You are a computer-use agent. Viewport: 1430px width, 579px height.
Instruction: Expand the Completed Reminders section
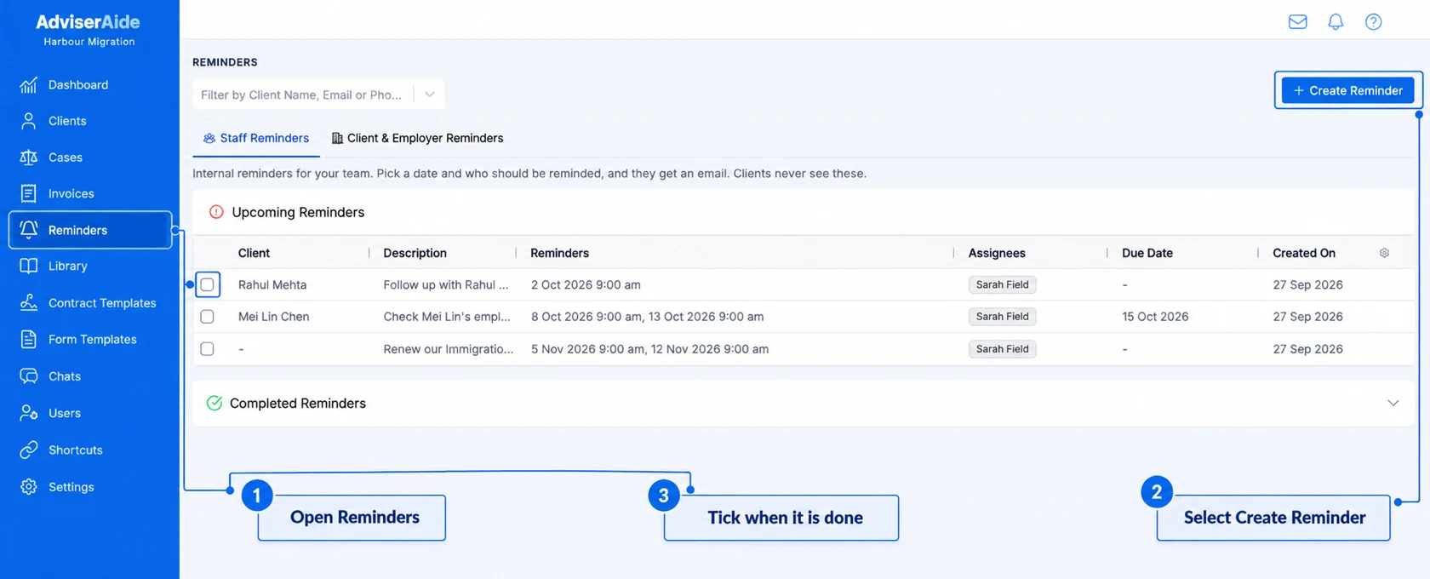[1393, 403]
